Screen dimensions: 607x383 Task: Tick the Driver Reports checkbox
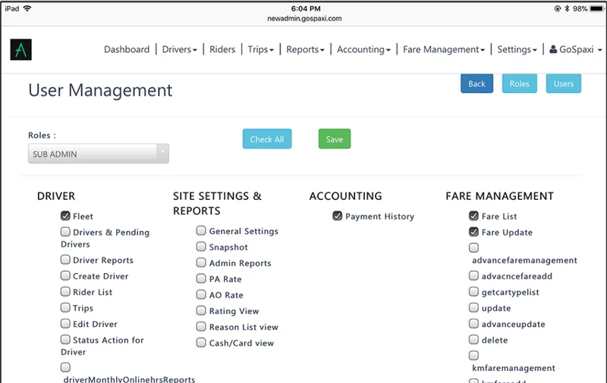(x=65, y=260)
